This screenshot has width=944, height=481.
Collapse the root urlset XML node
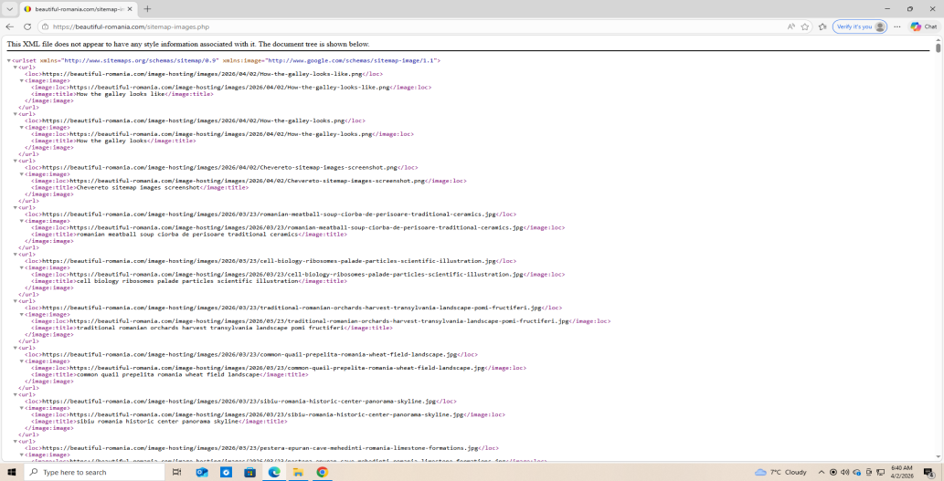9,60
